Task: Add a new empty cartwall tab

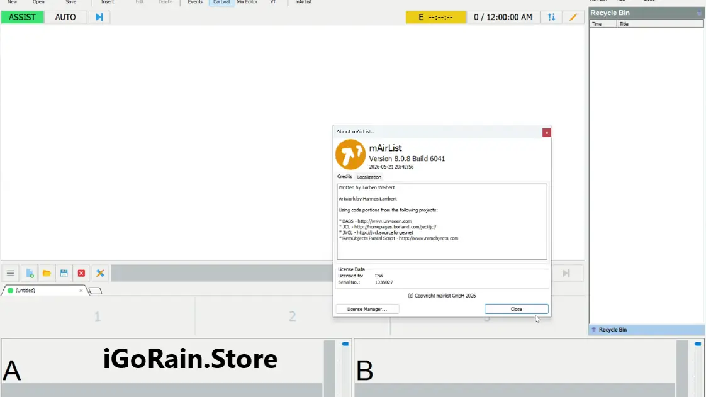Action: [x=95, y=291]
